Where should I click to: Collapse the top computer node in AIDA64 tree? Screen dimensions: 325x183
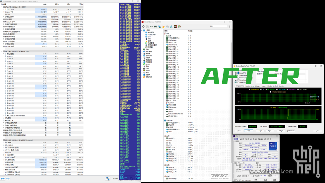pyautogui.click(x=142, y=30)
